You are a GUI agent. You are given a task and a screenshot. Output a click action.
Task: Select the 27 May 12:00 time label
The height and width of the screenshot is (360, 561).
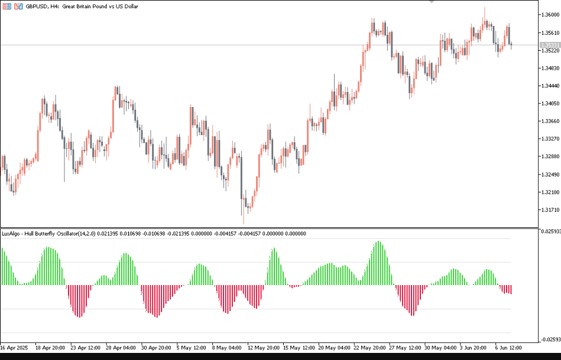tap(405, 348)
